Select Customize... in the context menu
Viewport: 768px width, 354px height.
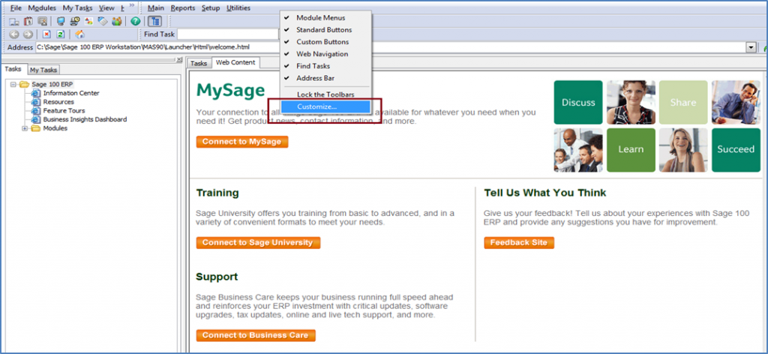[325, 106]
